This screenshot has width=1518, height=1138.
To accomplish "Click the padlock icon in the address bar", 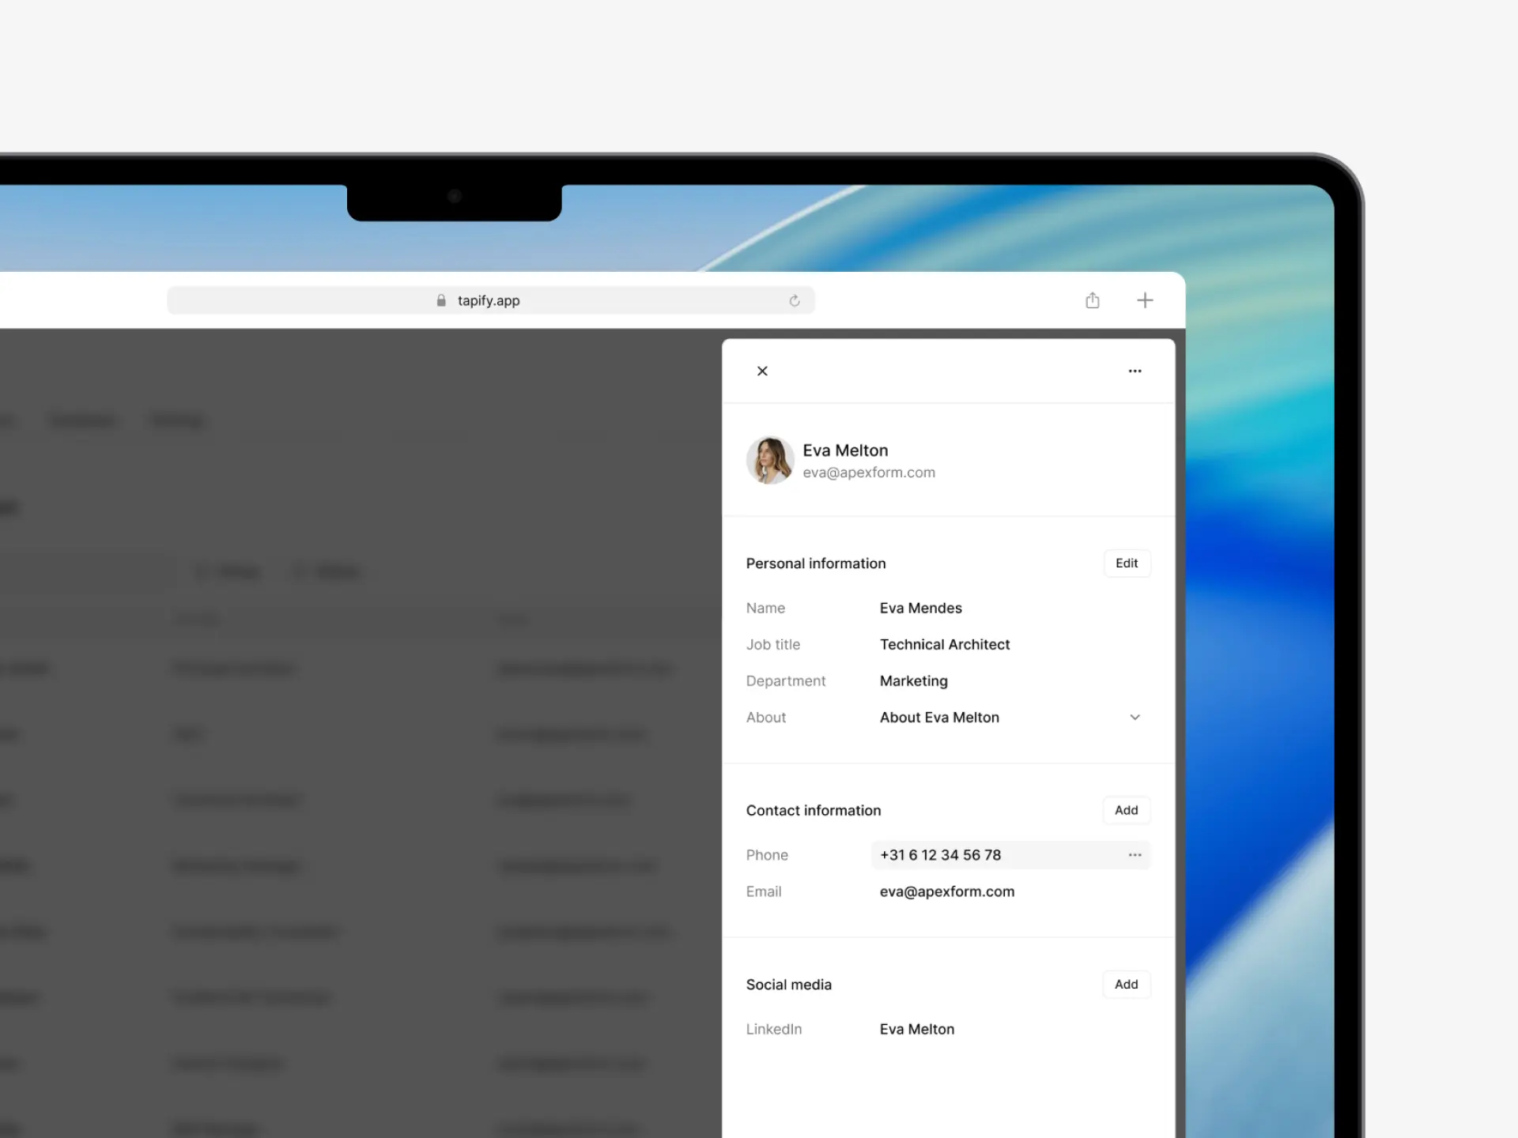I will (440, 300).
